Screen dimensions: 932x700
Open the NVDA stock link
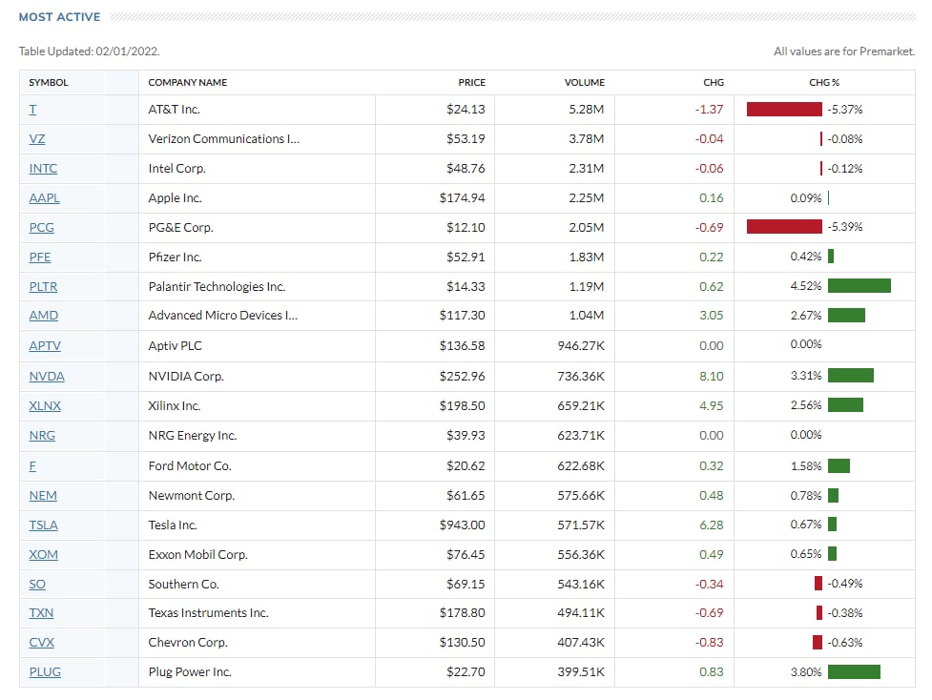(x=47, y=377)
